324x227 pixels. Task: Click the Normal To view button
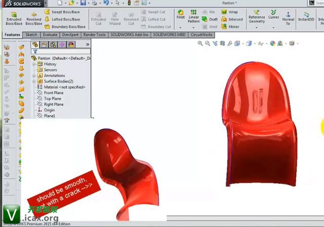point(288,19)
